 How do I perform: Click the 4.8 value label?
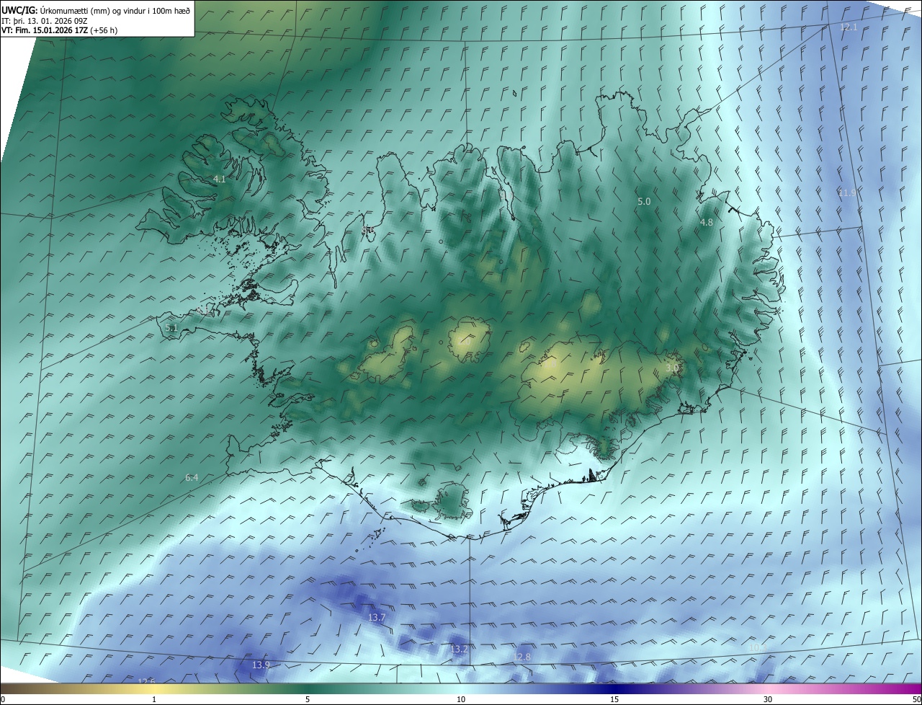[707, 223]
